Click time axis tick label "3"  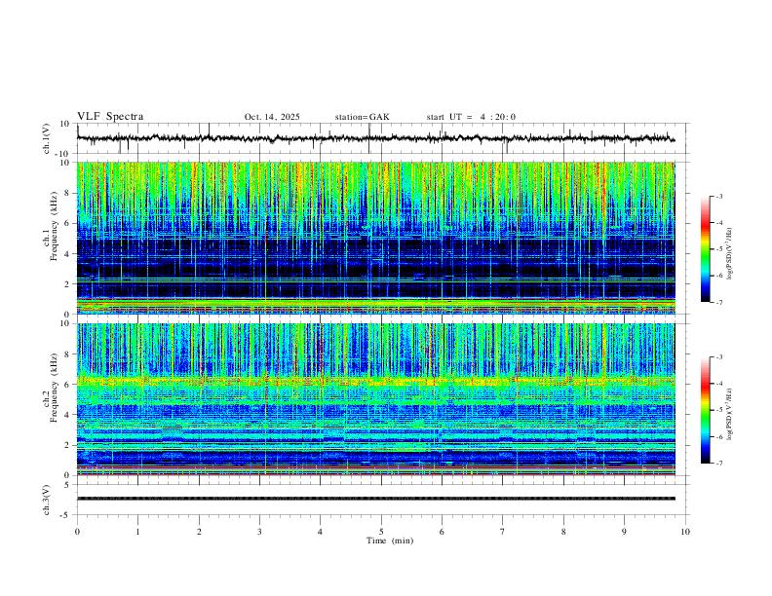[x=259, y=532]
